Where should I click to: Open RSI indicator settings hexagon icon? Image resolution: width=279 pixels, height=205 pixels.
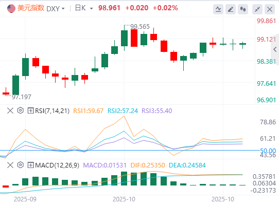pos(21,110)
